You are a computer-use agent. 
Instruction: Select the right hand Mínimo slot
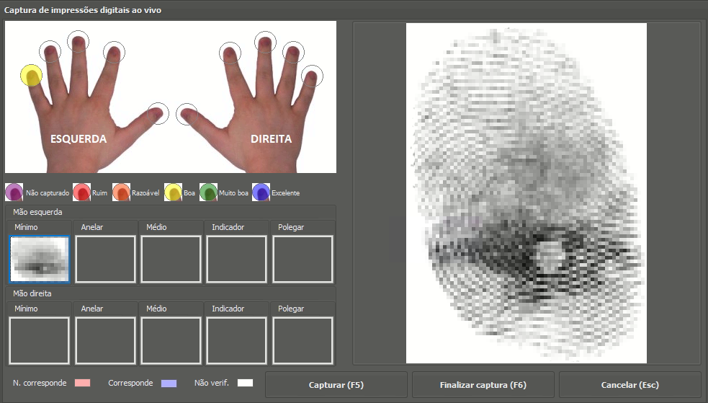click(x=40, y=340)
